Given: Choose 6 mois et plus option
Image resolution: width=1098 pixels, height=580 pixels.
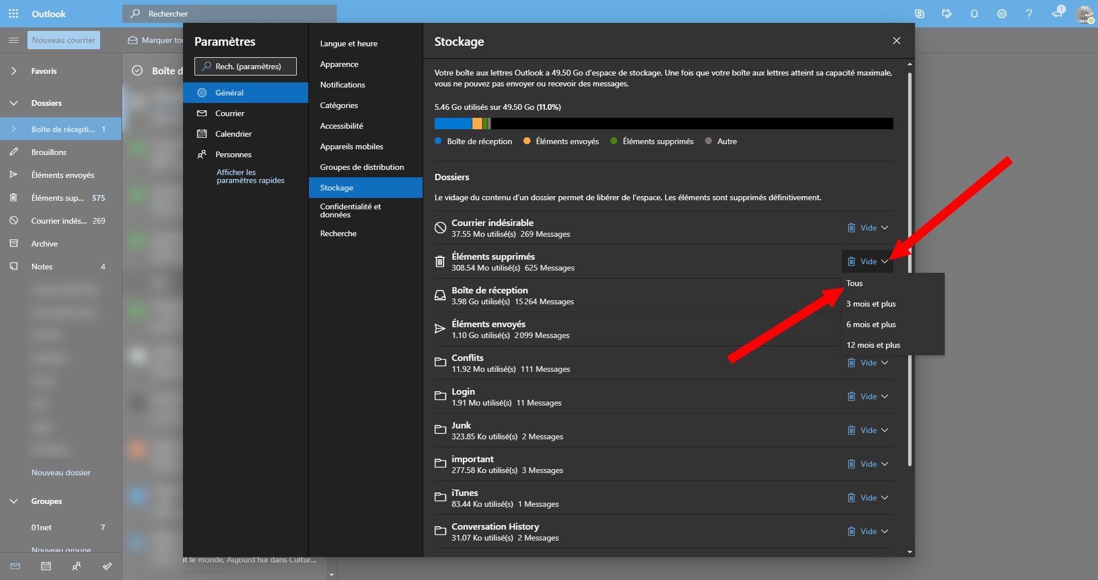Looking at the screenshot, I should coord(893,324).
